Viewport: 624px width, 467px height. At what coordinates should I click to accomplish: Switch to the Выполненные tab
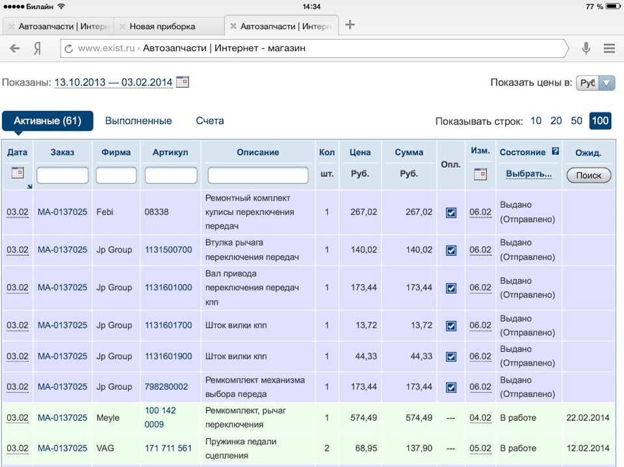coord(138,121)
